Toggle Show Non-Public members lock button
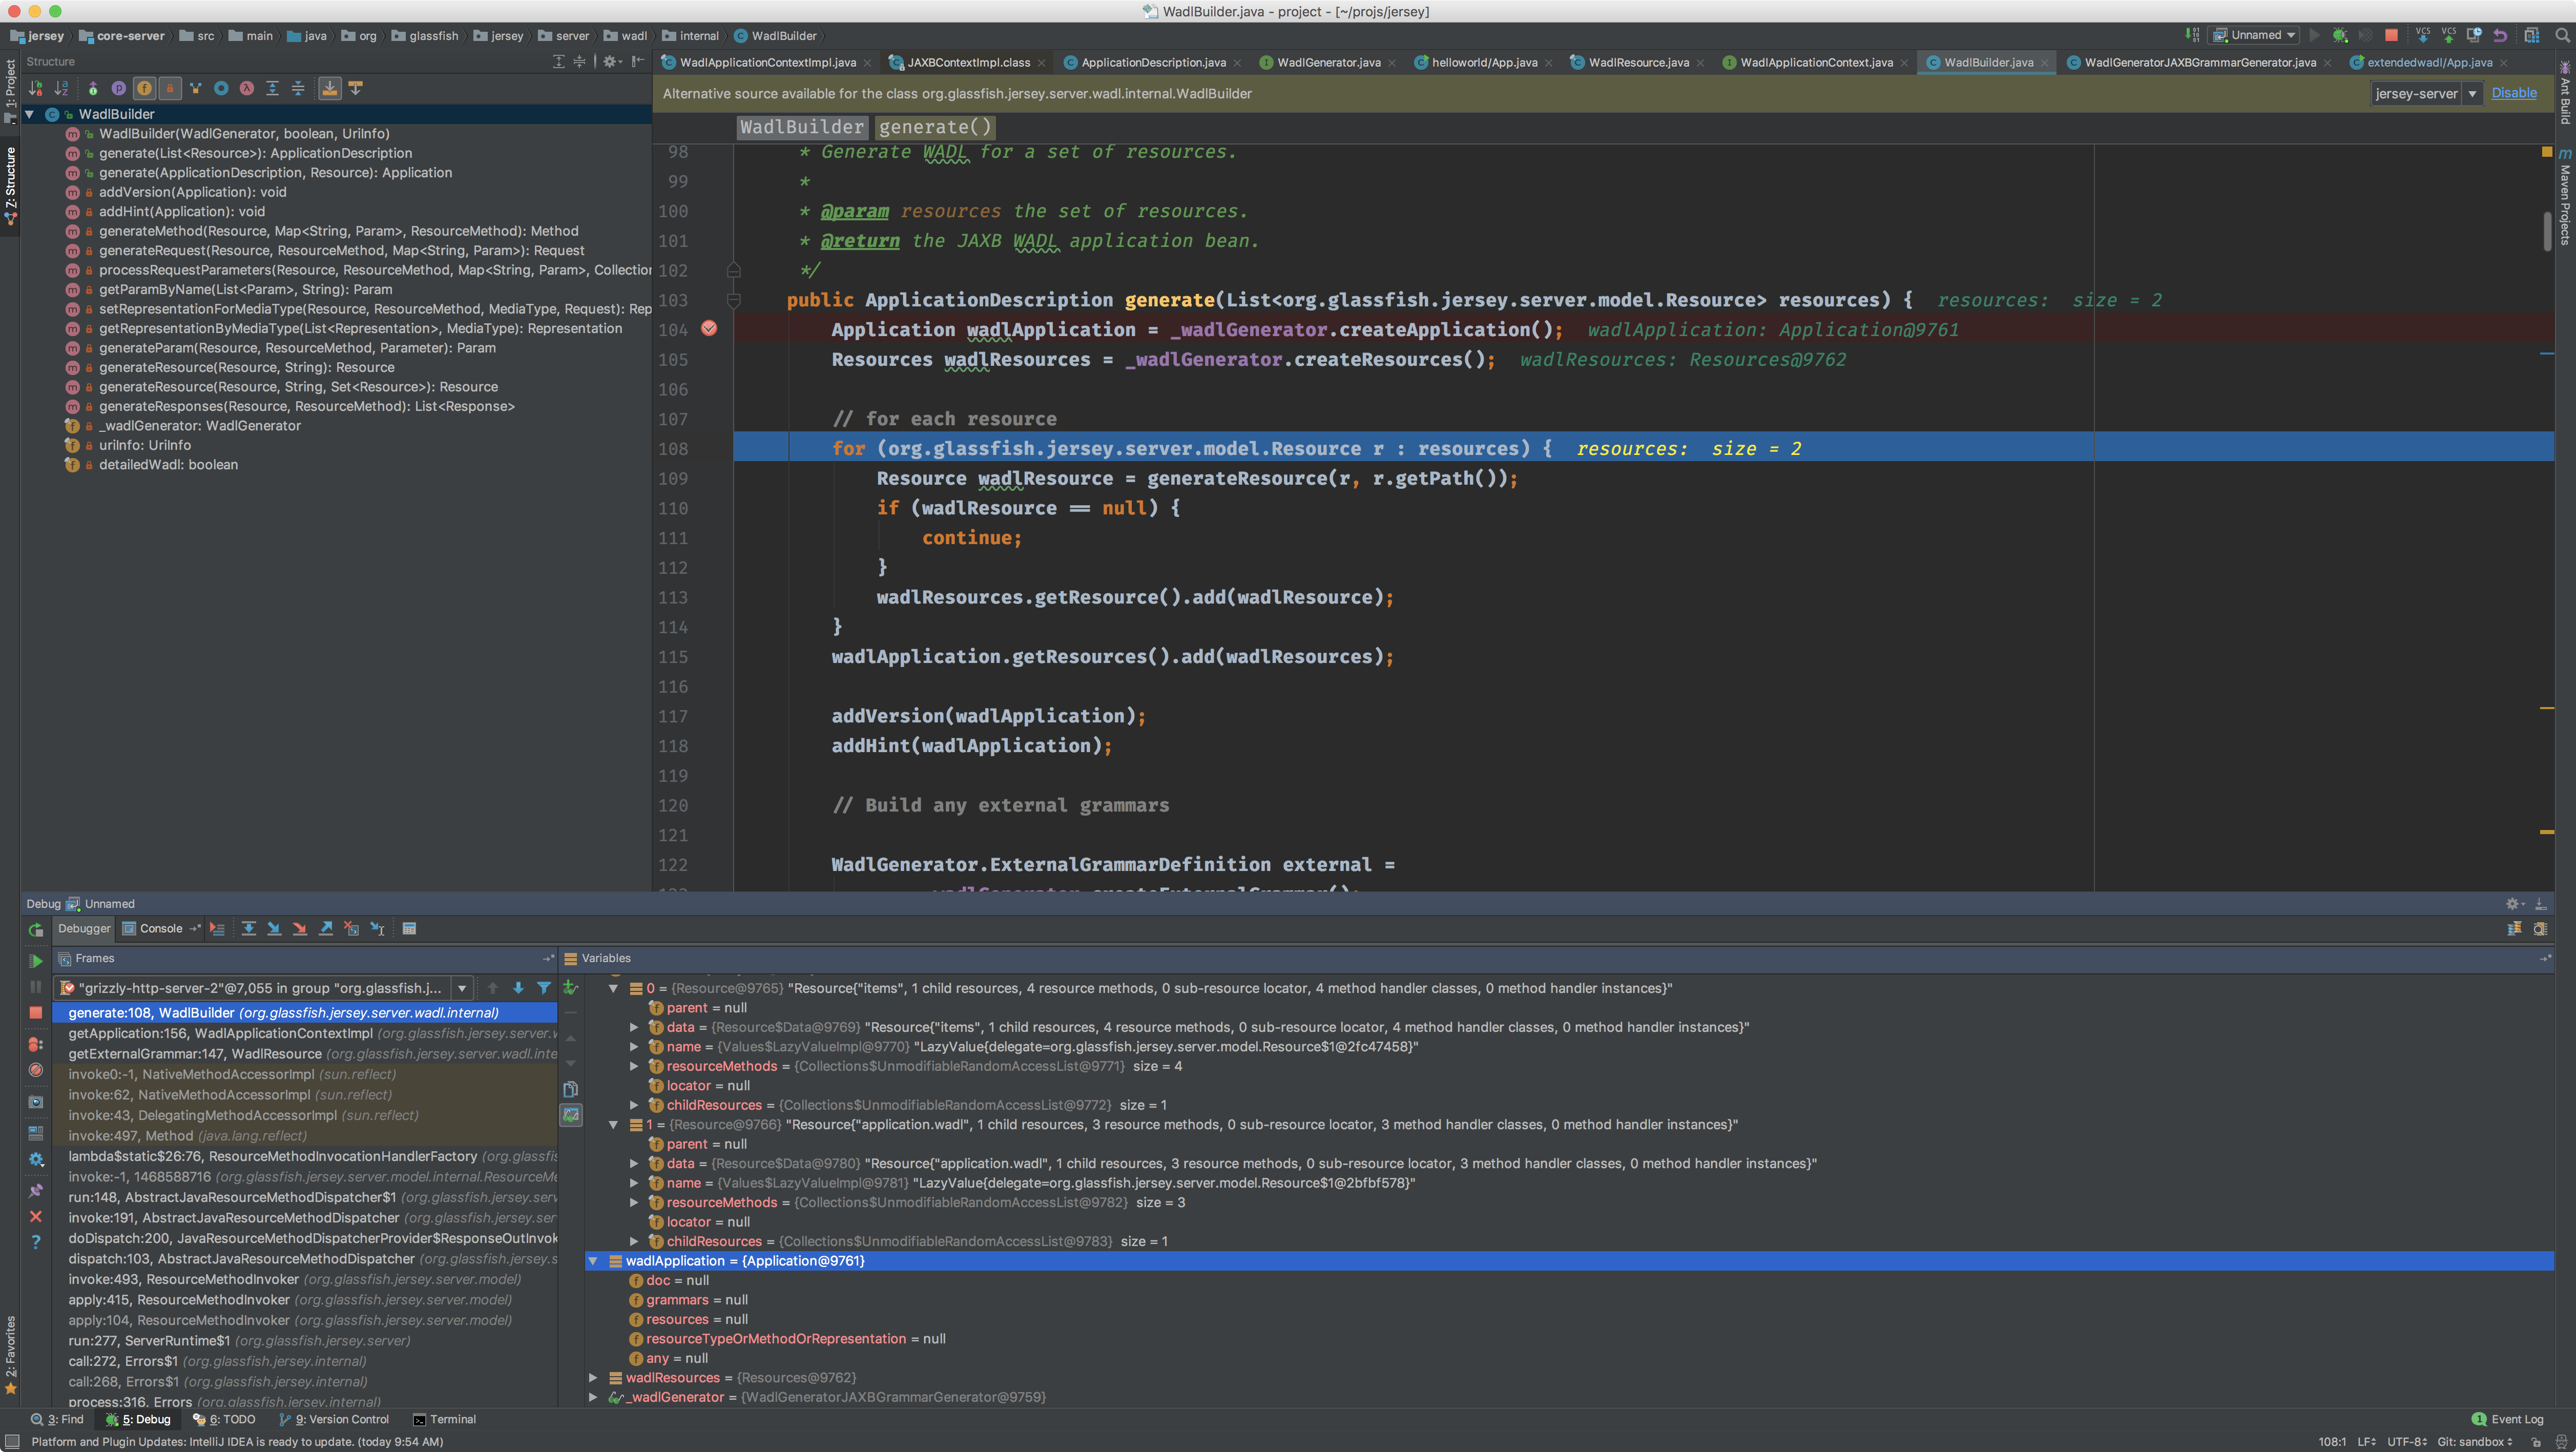Viewport: 2576px width, 1452px height. tap(170, 89)
